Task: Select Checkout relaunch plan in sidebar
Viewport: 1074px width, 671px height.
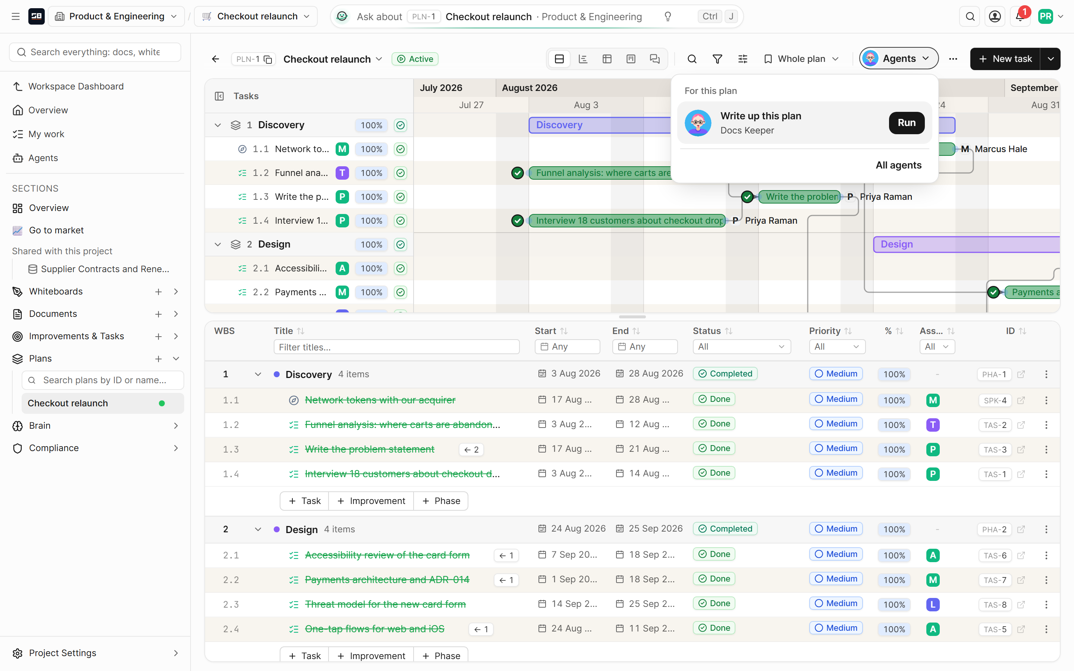Action: click(x=103, y=403)
